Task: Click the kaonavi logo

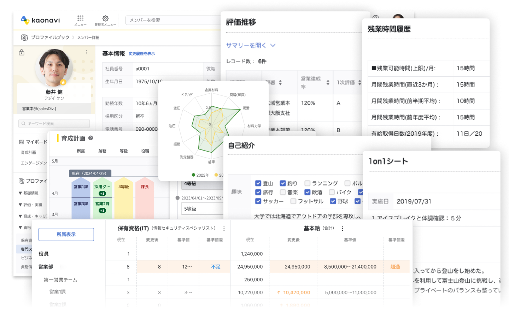Action: point(40,20)
